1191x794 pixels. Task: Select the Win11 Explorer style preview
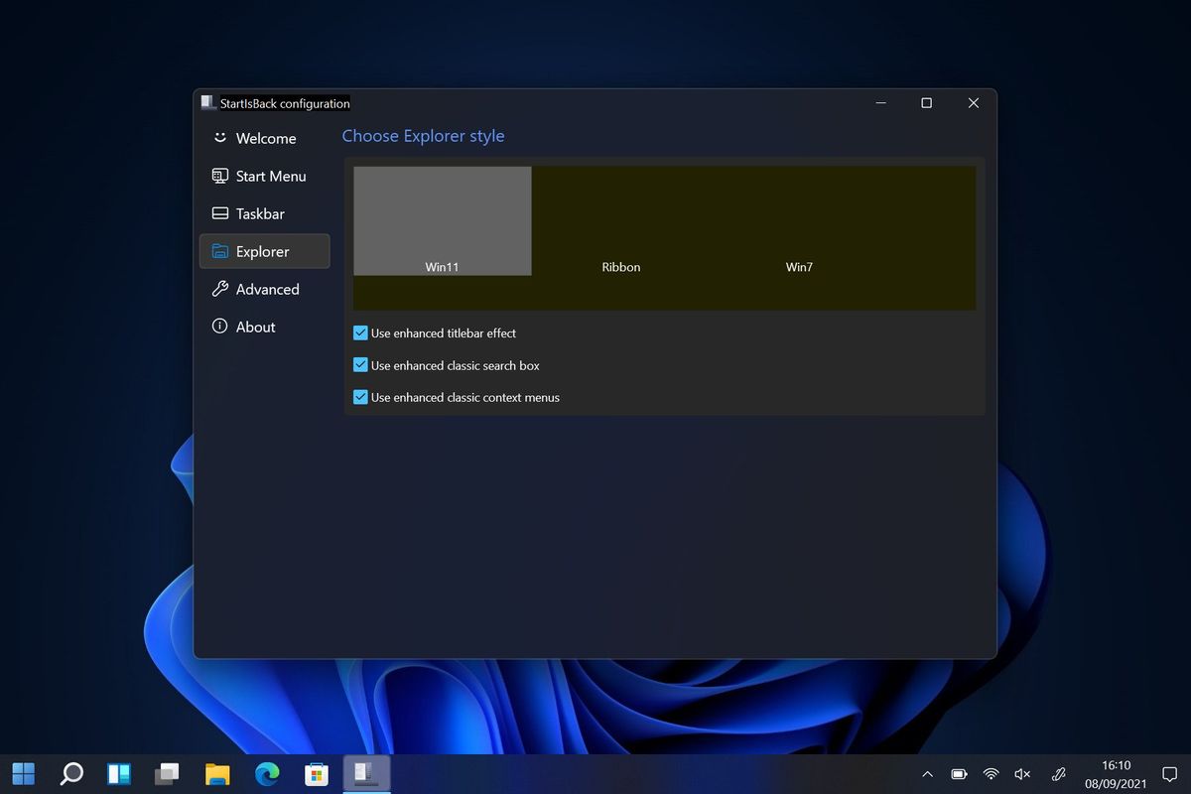coord(441,219)
